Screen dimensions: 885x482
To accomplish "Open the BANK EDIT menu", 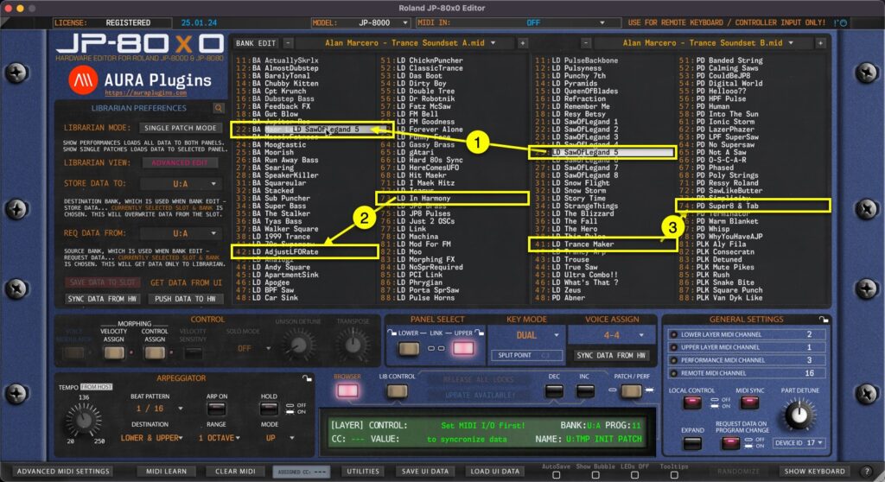I will [x=256, y=43].
